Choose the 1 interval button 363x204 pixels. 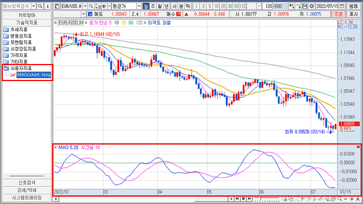pos(196,6)
